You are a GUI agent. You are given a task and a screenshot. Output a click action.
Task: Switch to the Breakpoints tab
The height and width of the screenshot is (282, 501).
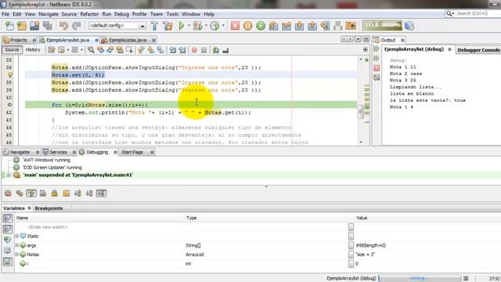49,208
